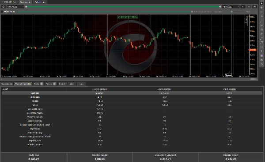Switch to the Backtesting tab
265x162 pixels.
pyautogui.click(x=25, y=2)
